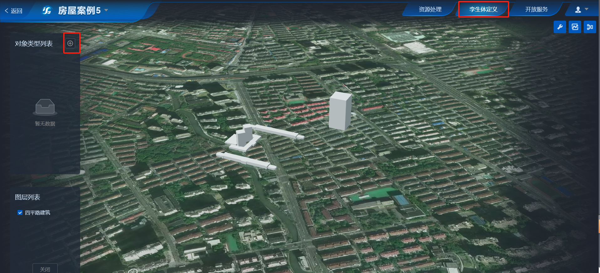Click the structure diagram icon
This screenshot has width=600, height=273.
point(590,27)
